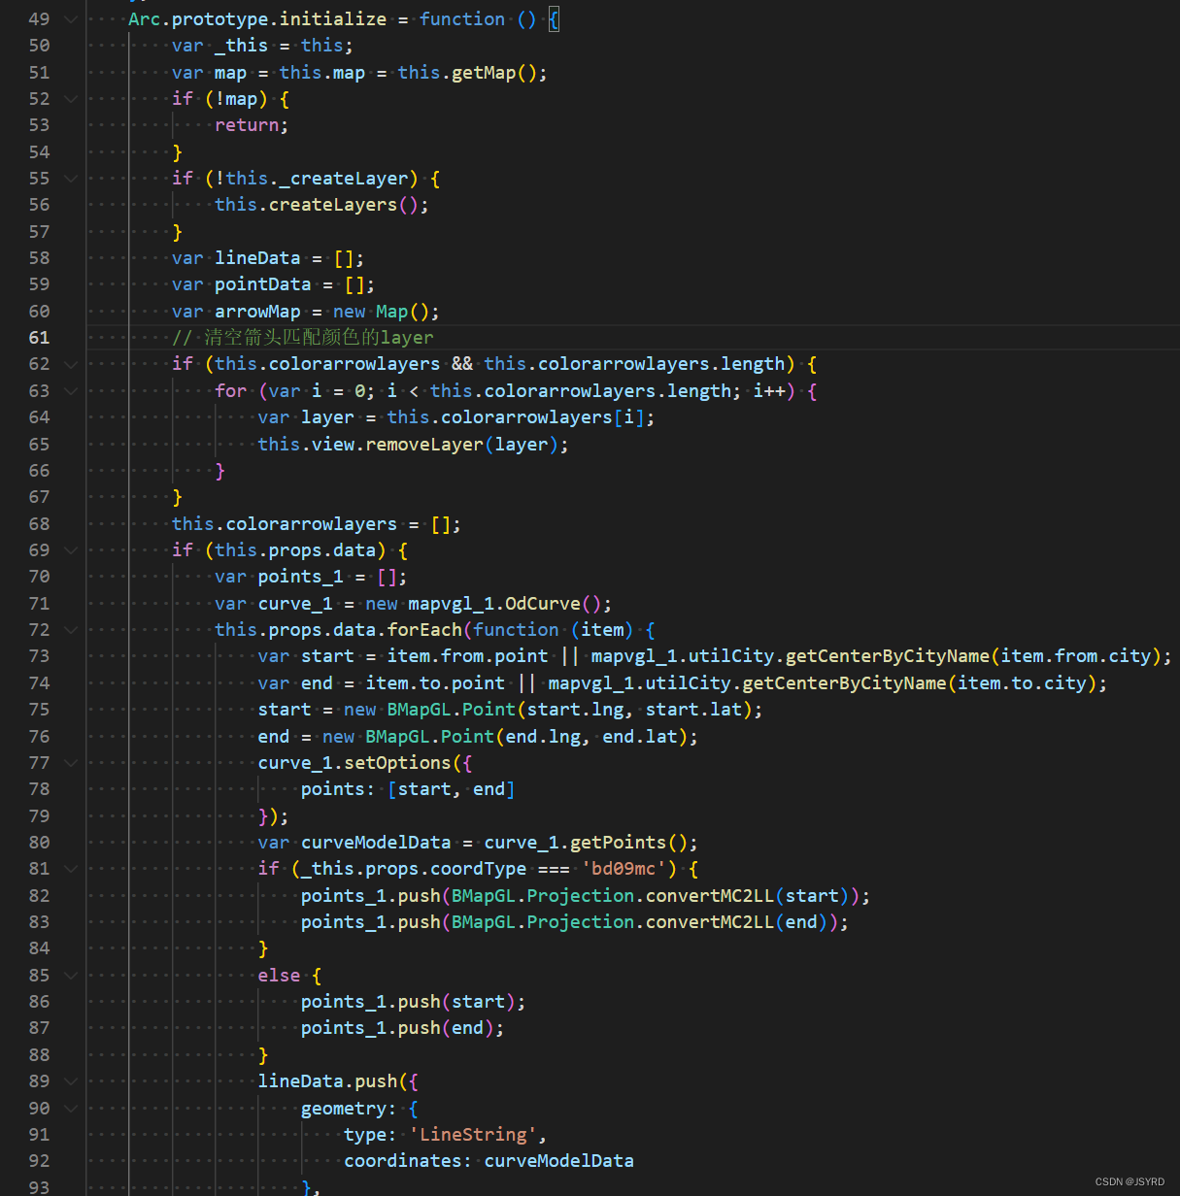1180x1196 pixels.
Task: Collapse fold arrow at line 55
Action: pos(70,179)
